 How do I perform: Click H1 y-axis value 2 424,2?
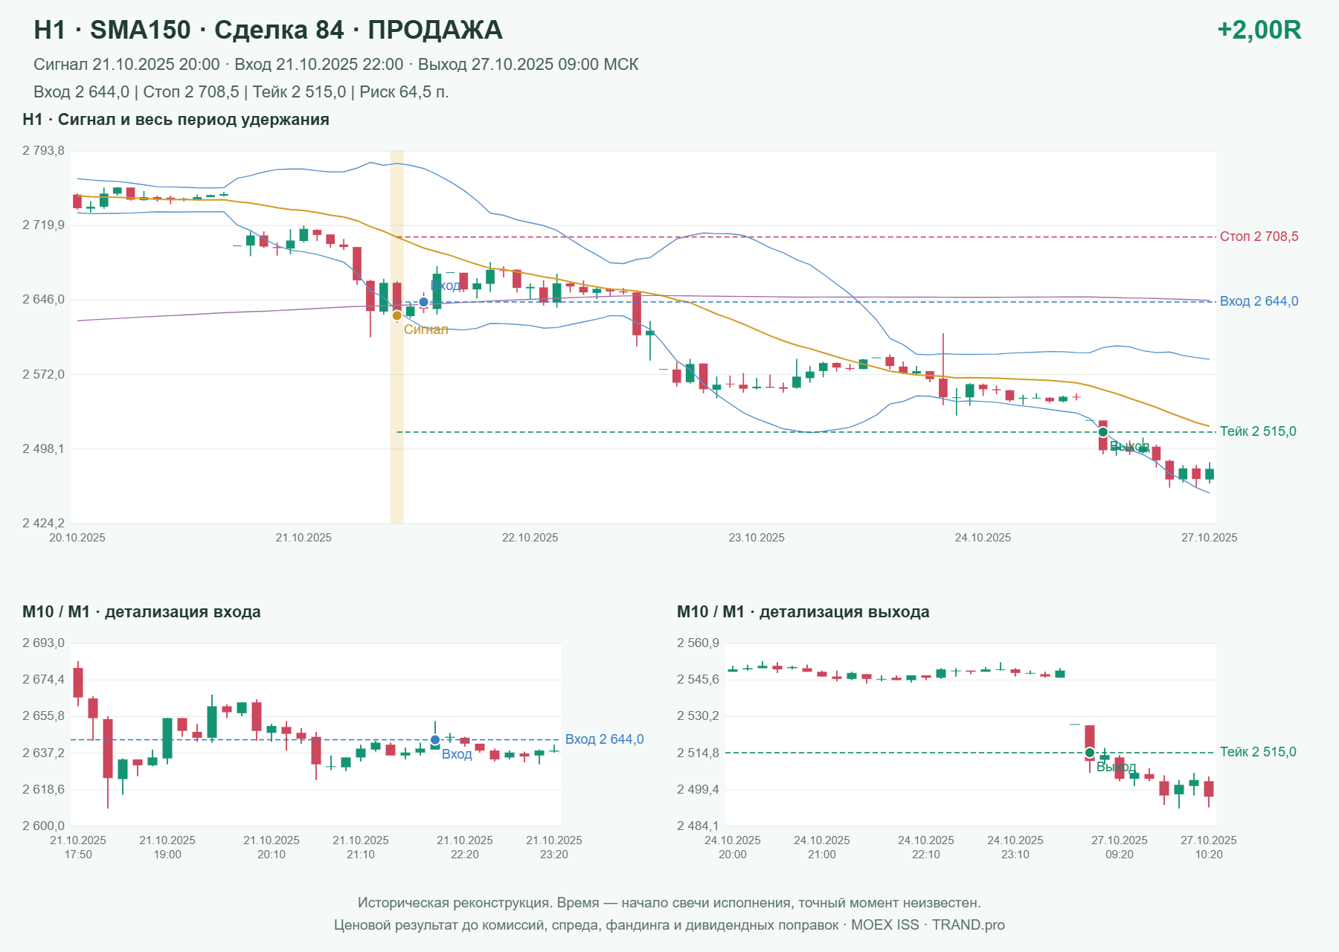coord(43,524)
